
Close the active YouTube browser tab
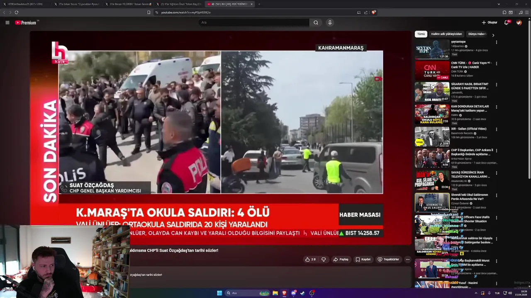251,4
